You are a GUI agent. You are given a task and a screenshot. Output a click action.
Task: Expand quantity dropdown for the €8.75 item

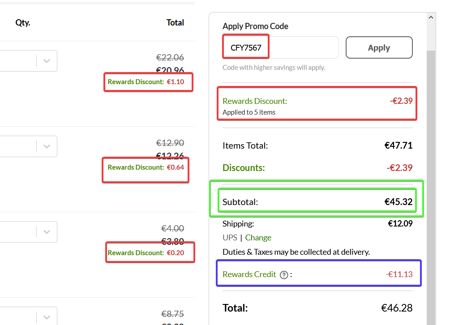47,316
